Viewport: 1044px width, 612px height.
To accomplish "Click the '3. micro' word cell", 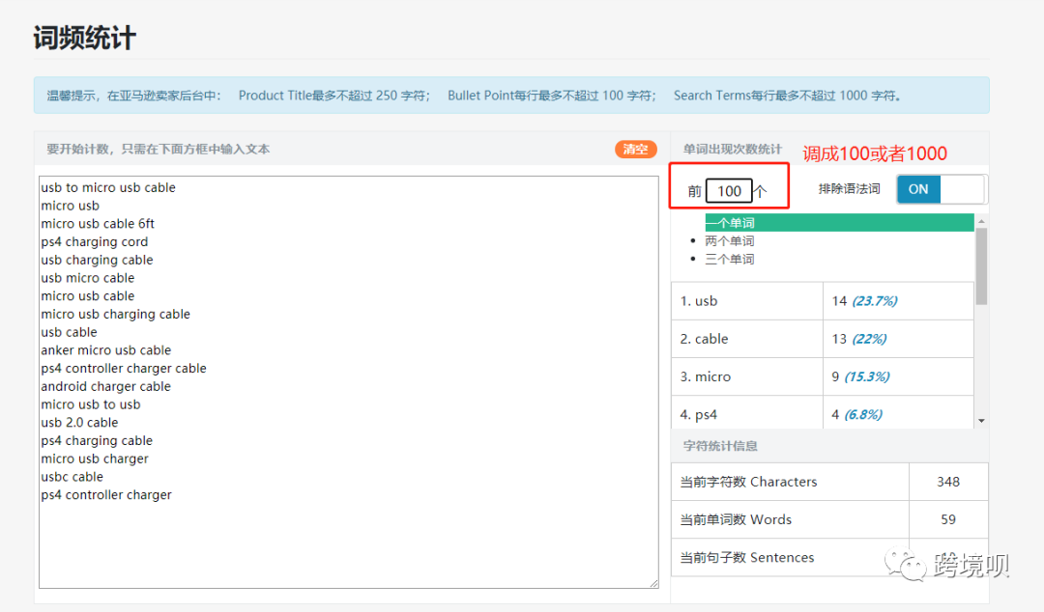I will click(747, 376).
